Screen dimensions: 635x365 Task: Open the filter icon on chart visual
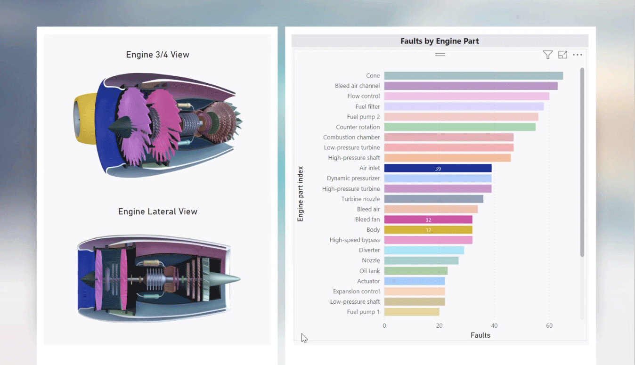coord(547,55)
